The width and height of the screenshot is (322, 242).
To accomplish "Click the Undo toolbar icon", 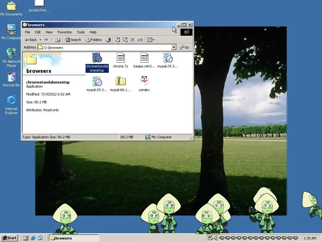I will (x=140, y=40).
